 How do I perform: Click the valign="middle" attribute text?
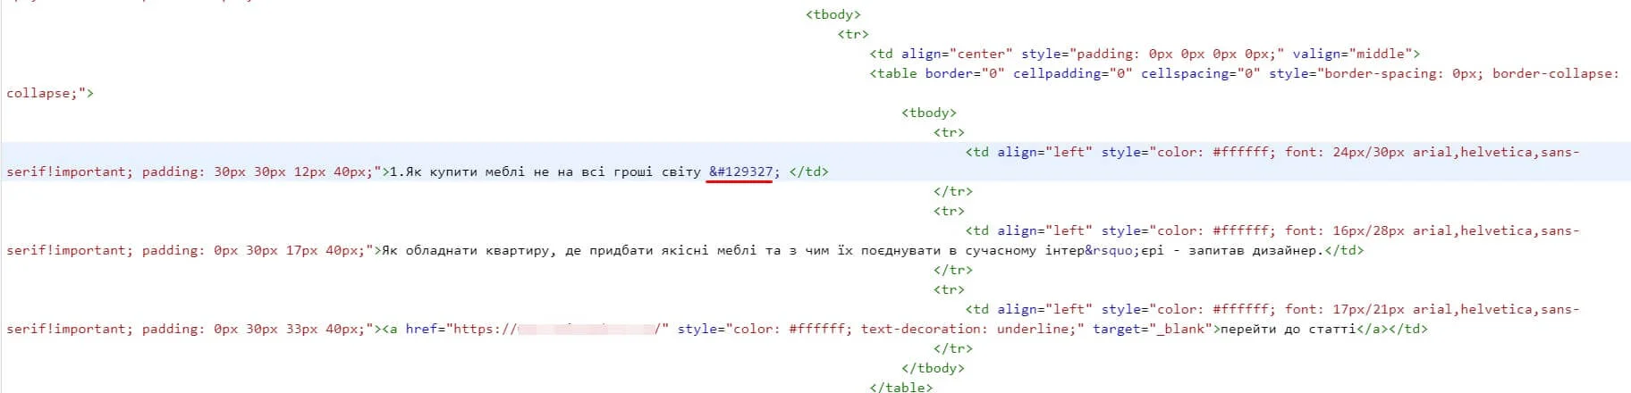click(1352, 54)
